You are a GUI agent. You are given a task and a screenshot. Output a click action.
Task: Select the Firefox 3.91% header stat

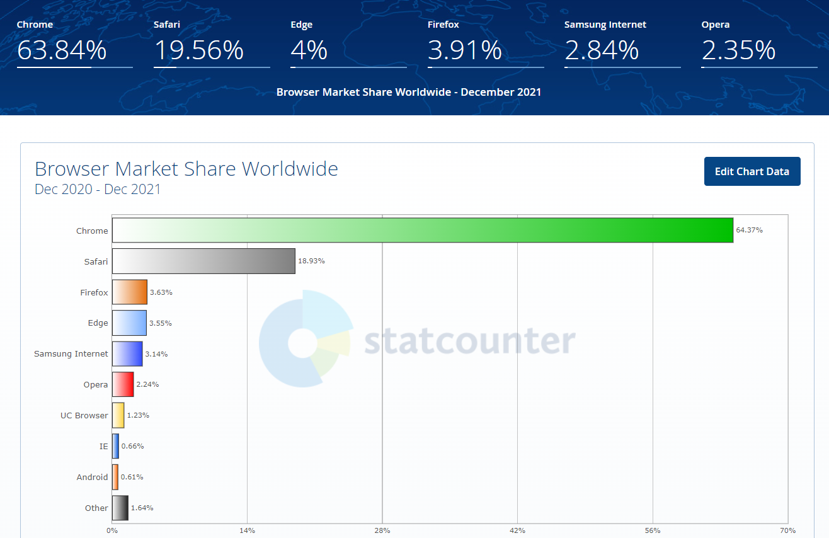point(486,43)
